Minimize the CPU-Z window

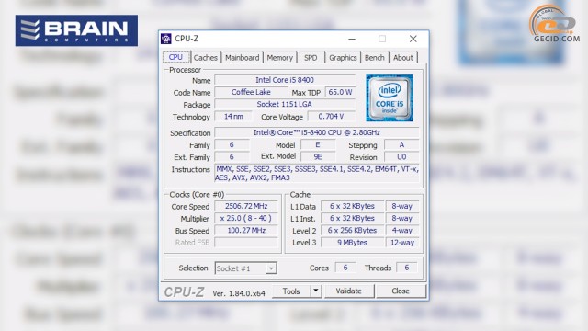[x=352, y=39]
